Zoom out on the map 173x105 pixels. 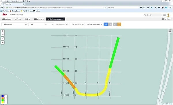pos(3,34)
